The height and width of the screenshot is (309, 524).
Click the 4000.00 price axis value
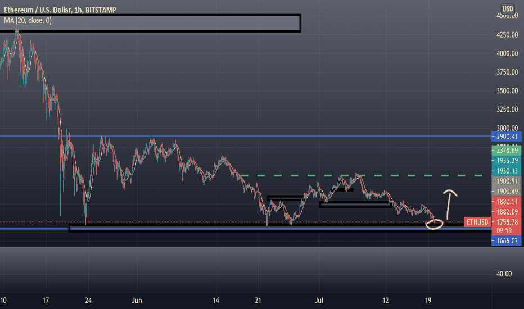[x=507, y=53]
